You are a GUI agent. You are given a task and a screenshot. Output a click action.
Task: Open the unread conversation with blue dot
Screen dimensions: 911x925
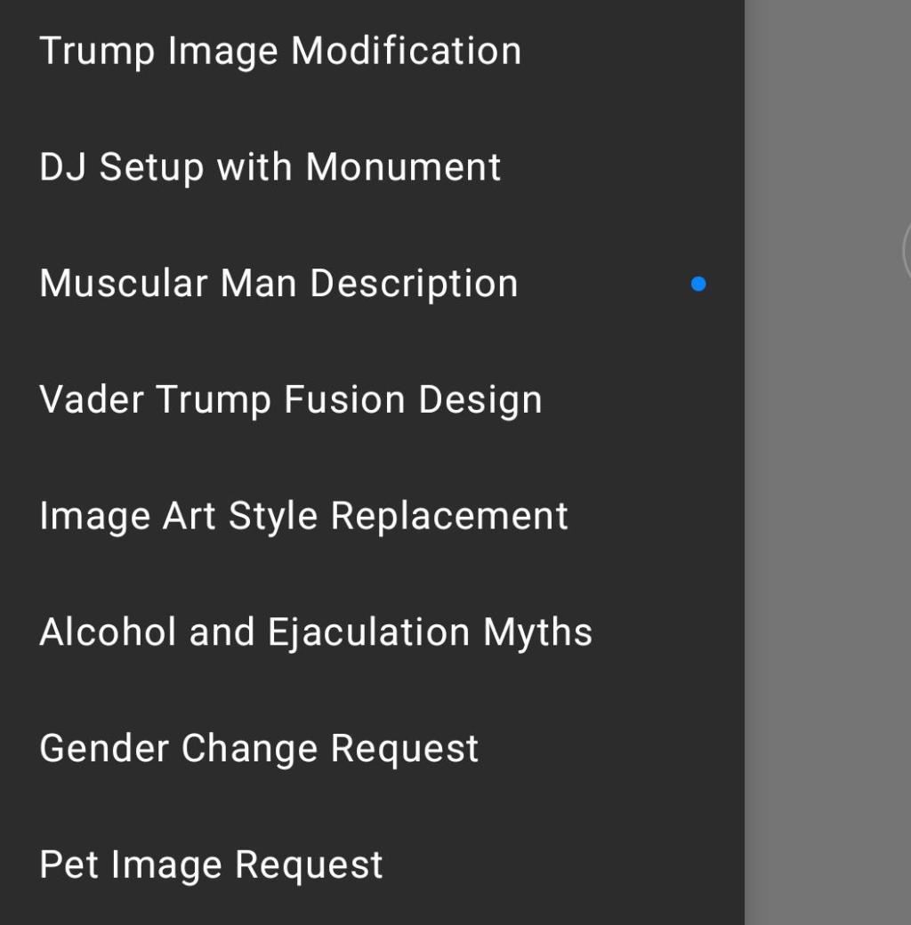click(372, 283)
